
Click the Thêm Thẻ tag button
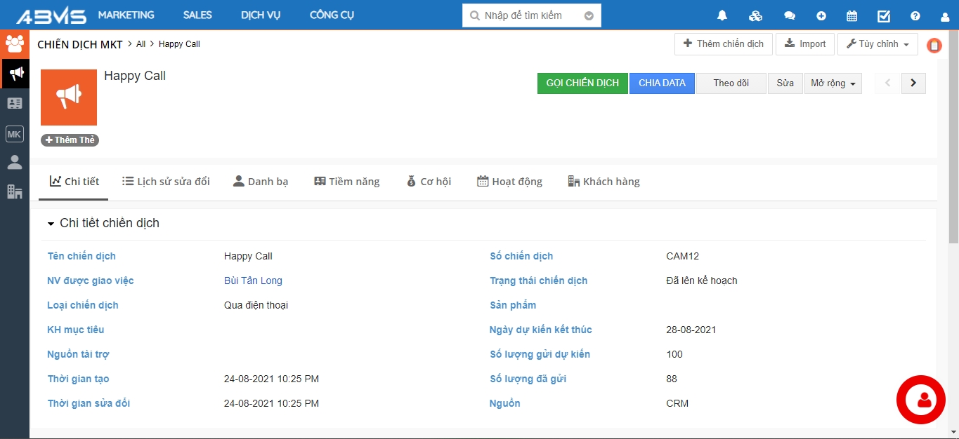pyautogui.click(x=70, y=140)
